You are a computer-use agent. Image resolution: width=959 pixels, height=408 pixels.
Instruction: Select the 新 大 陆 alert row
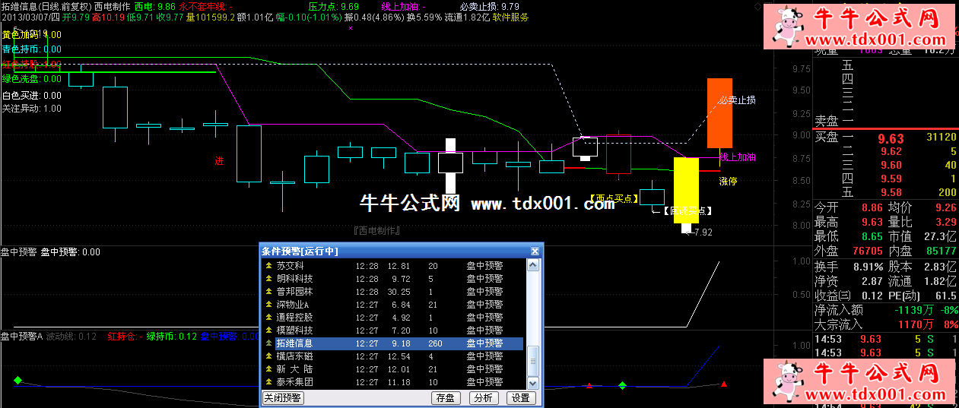pyautogui.click(x=393, y=369)
